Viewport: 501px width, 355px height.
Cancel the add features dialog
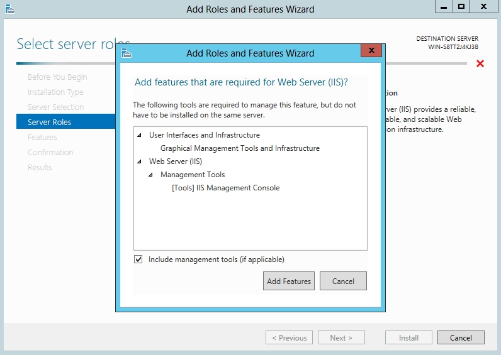point(343,281)
